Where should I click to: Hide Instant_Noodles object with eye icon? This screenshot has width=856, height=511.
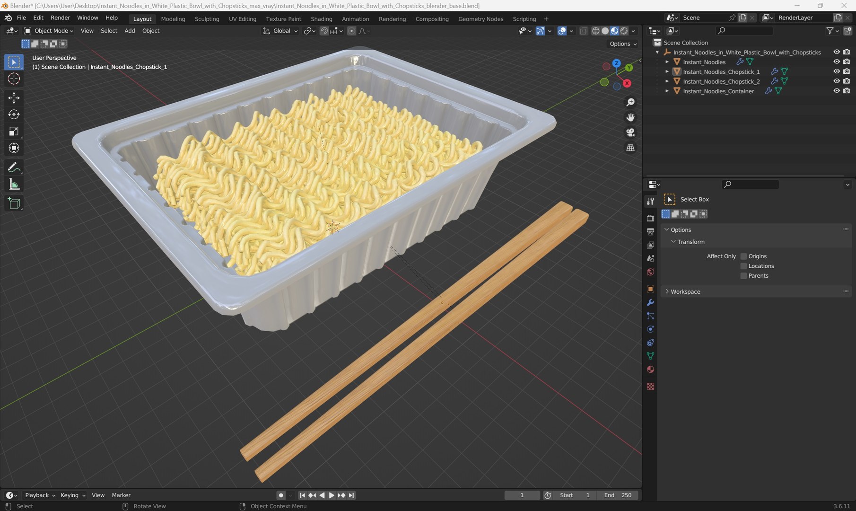point(836,62)
